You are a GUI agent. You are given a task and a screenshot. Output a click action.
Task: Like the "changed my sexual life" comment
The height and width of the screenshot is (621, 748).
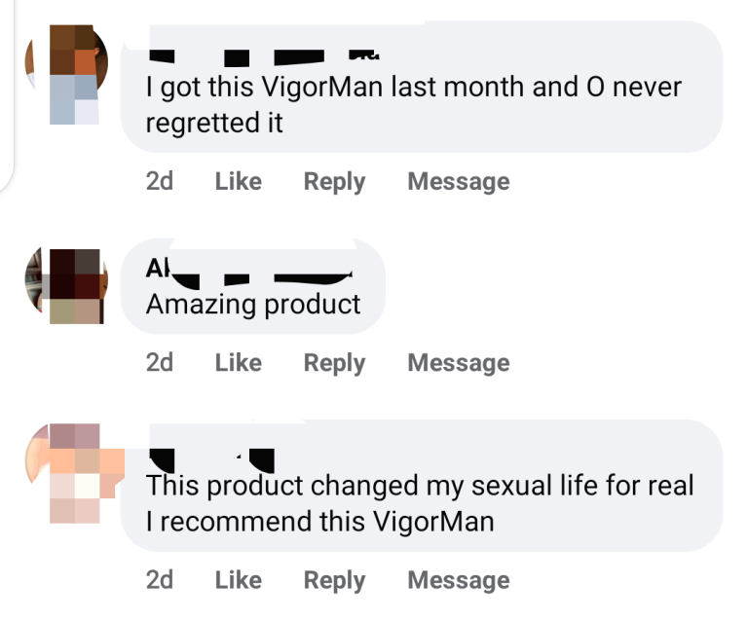point(239,581)
